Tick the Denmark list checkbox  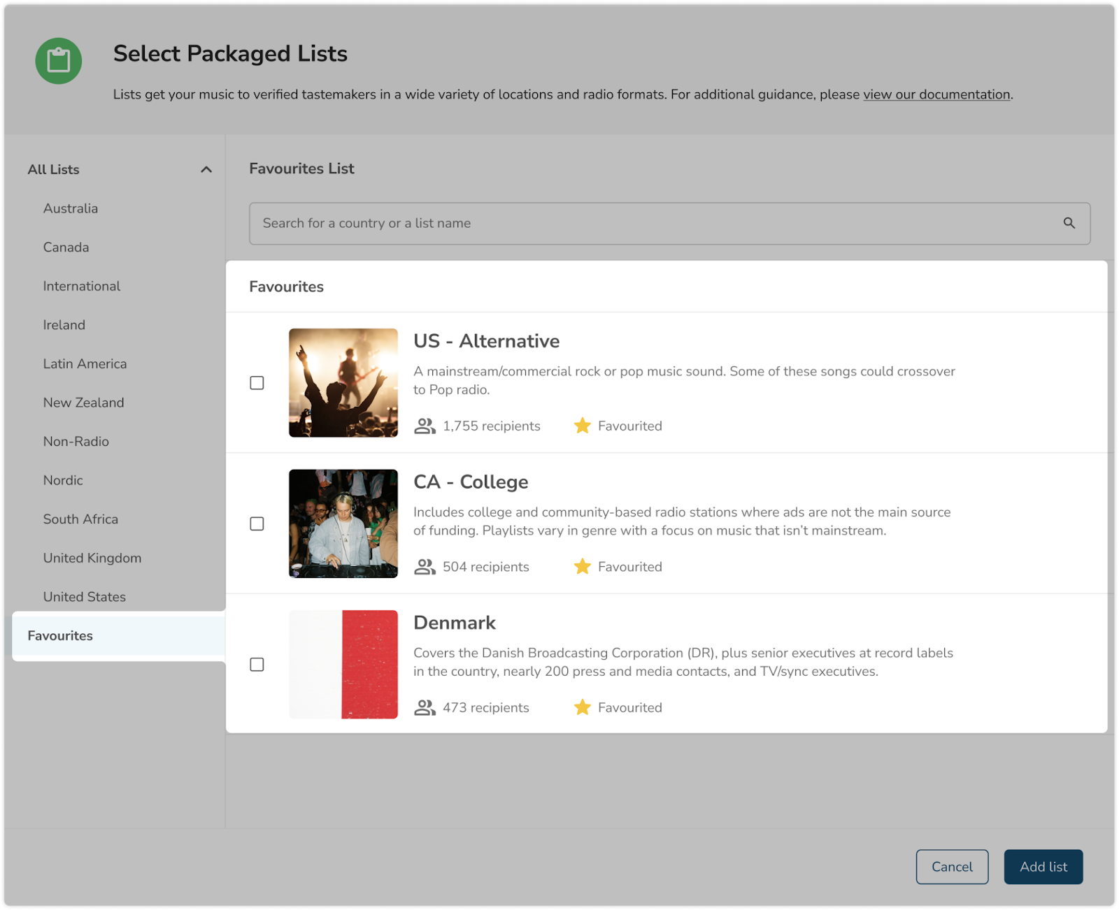[257, 665]
